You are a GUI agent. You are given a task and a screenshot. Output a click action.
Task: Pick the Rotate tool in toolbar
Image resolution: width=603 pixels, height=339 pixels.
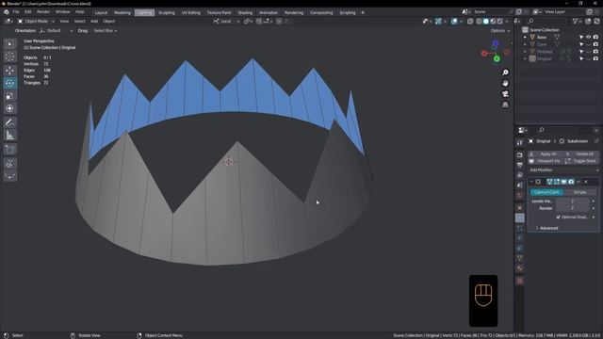pyautogui.click(x=10, y=83)
